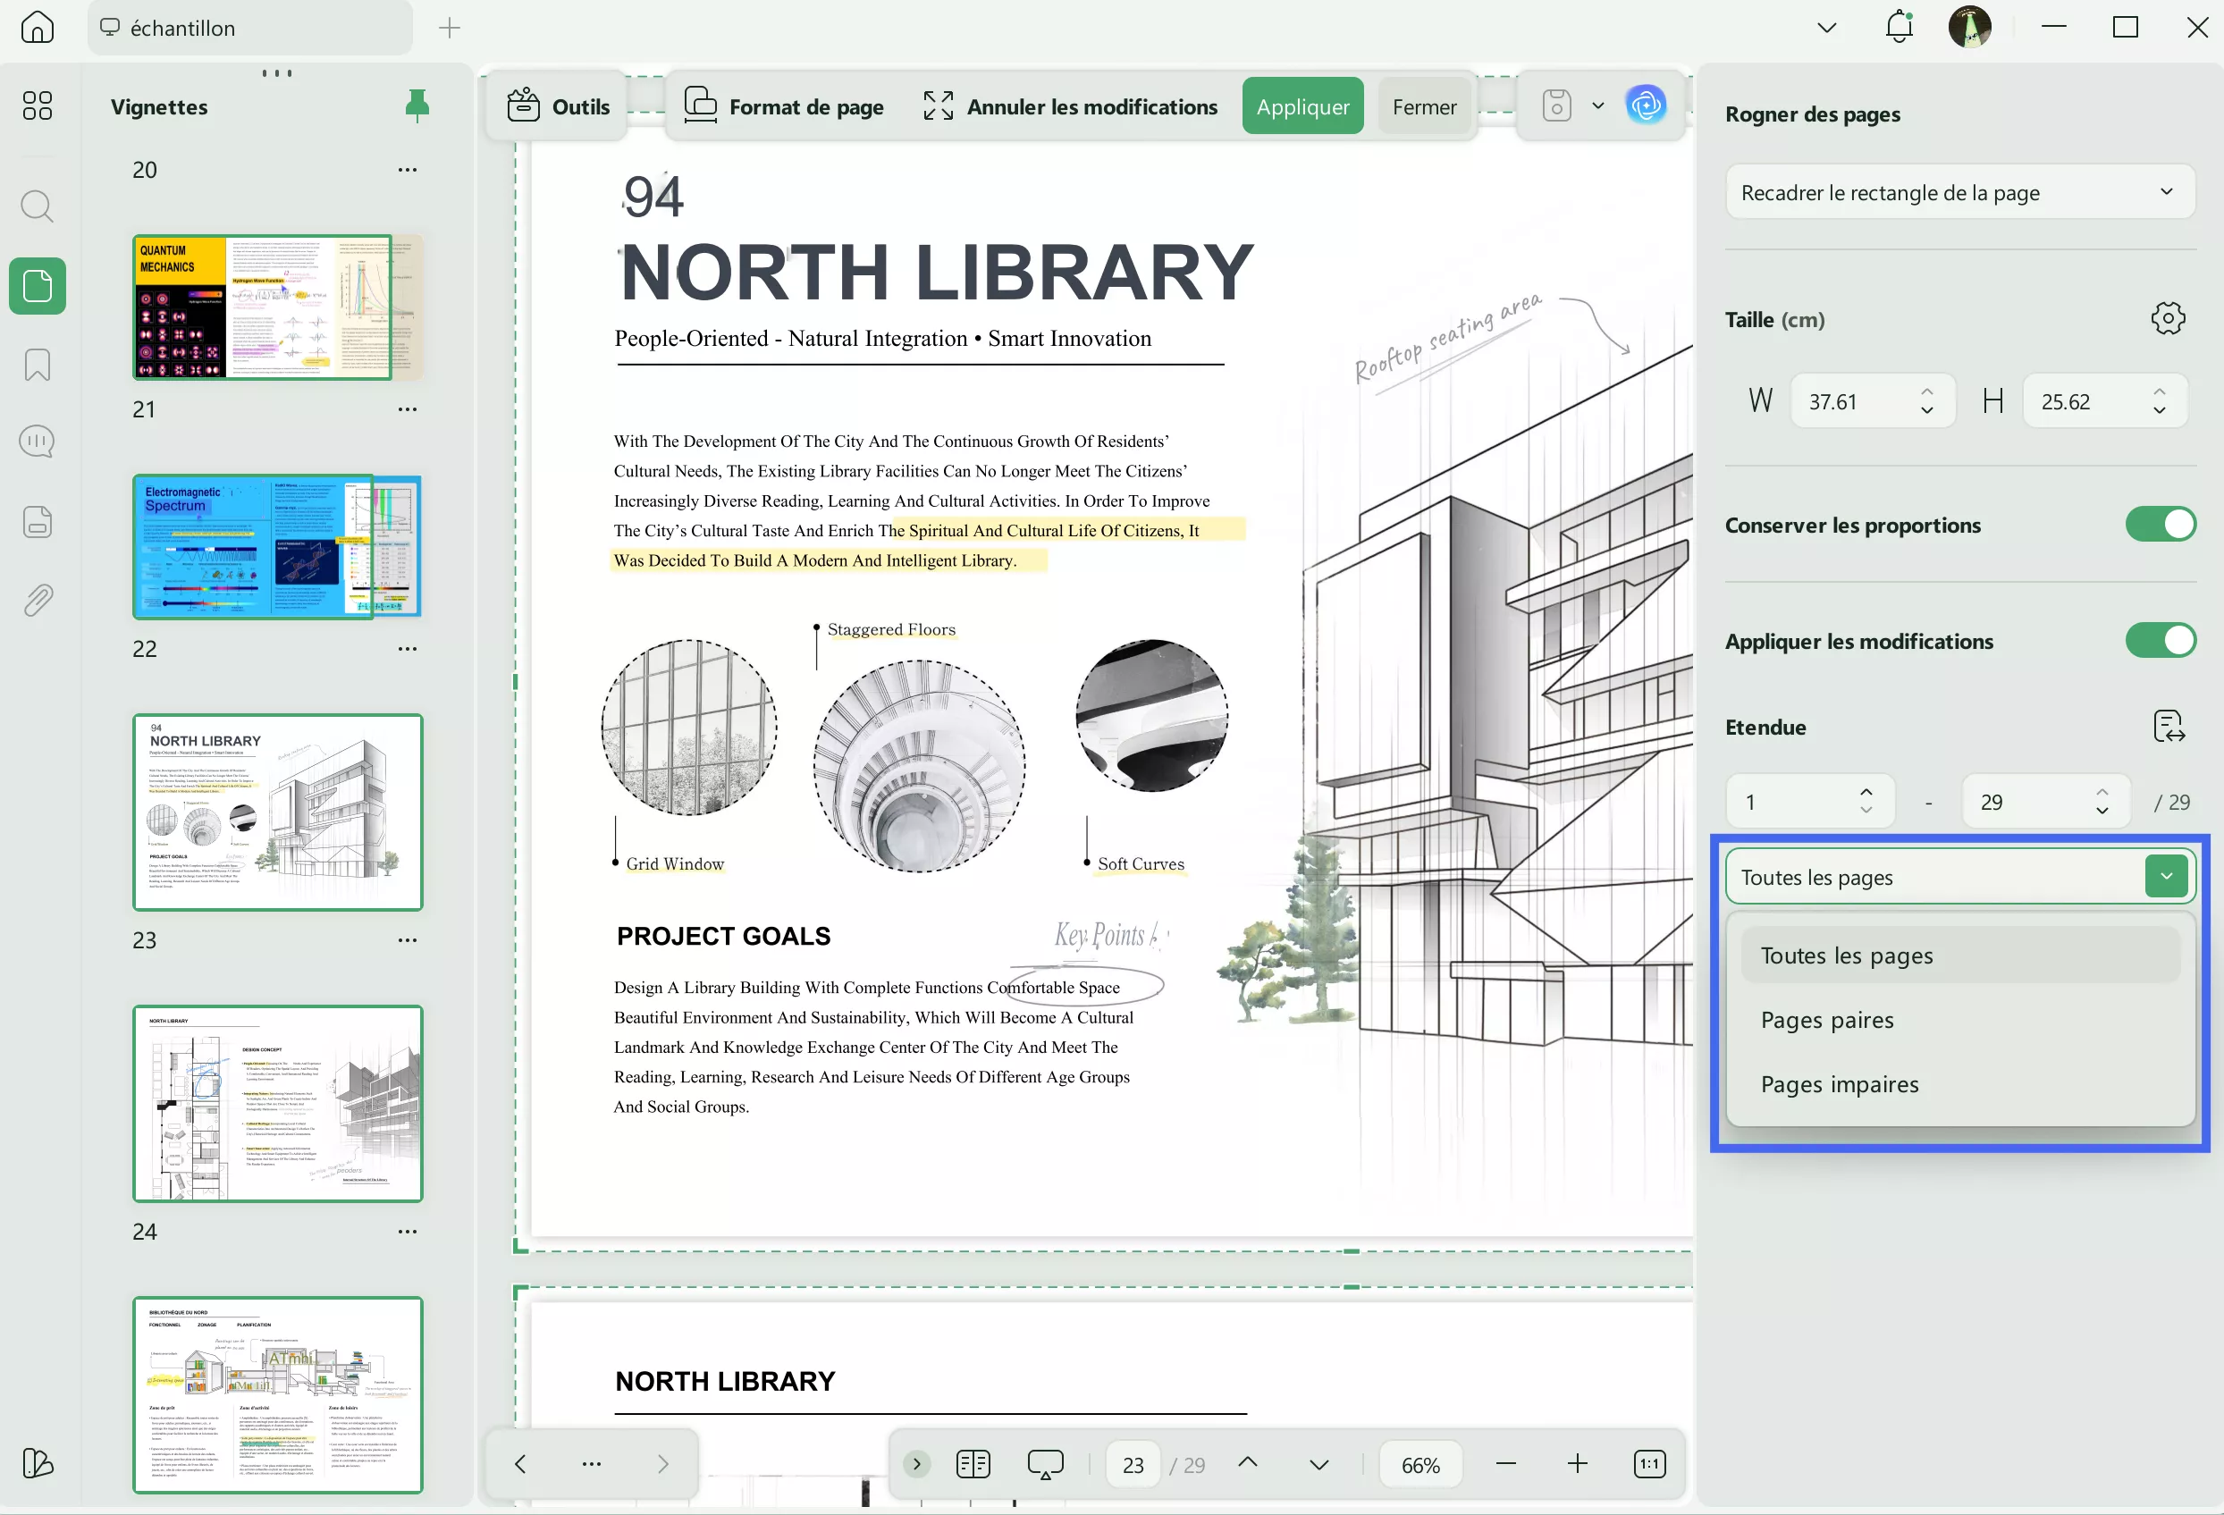Open the save options dropdown arrow
Viewport: 2224px width, 1515px height.
(1597, 105)
